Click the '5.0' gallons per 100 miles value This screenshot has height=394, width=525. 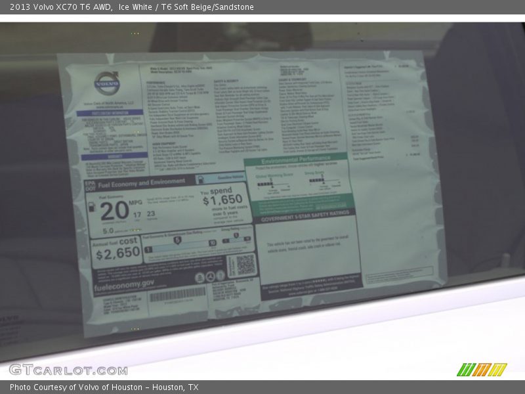click(108, 231)
